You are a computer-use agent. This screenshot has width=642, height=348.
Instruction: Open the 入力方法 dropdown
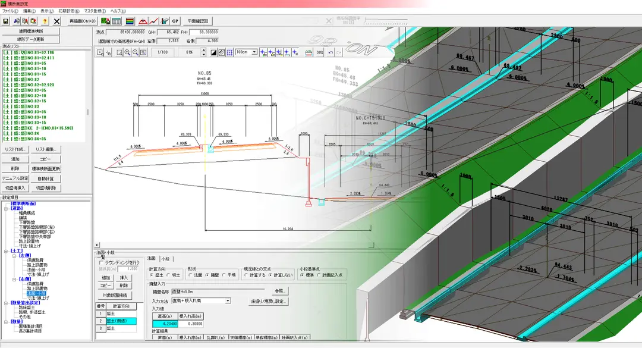(228, 301)
